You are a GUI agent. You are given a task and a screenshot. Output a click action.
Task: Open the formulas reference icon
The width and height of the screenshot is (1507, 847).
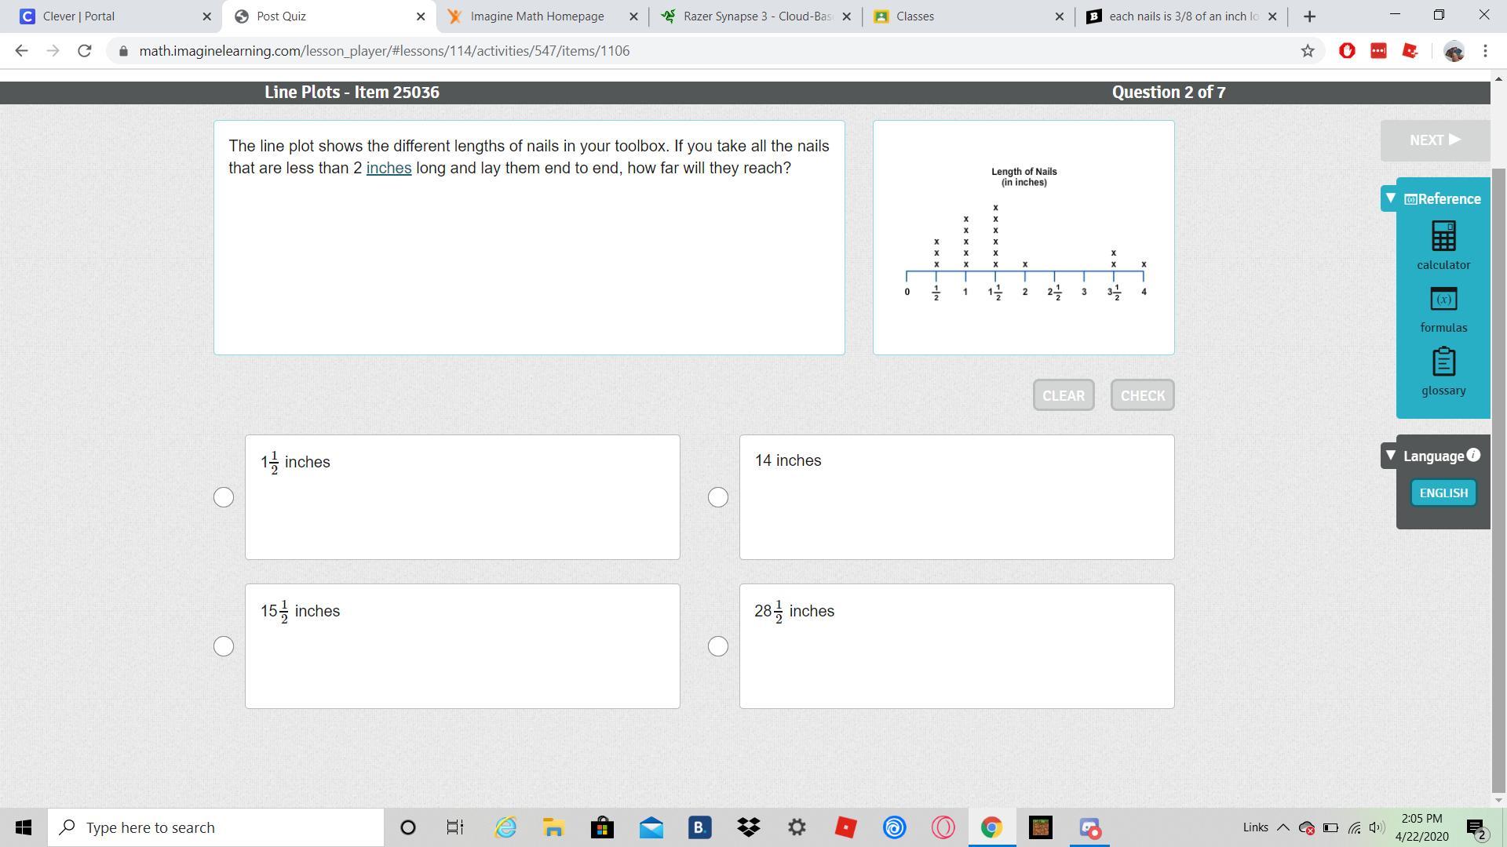1443,300
